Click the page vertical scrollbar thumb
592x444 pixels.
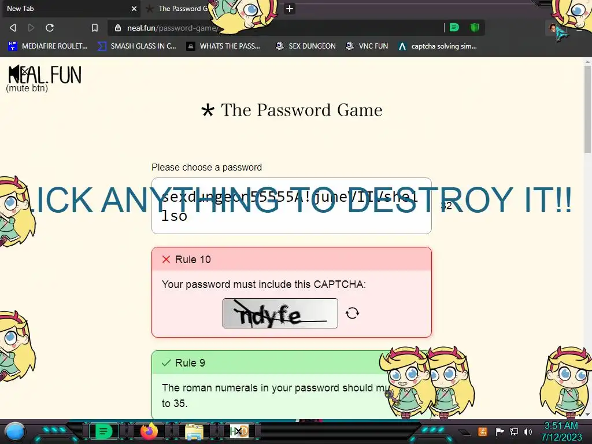(587, 109)
